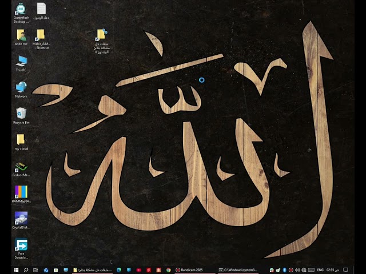Open the light blue app icon next to Edge

[x=129, y=270]
